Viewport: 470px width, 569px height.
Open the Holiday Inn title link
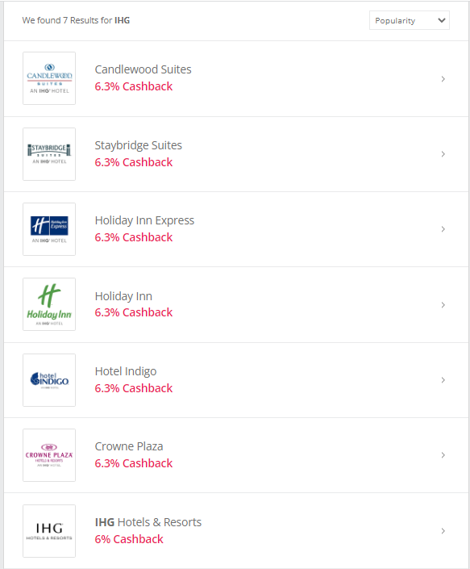123,296
